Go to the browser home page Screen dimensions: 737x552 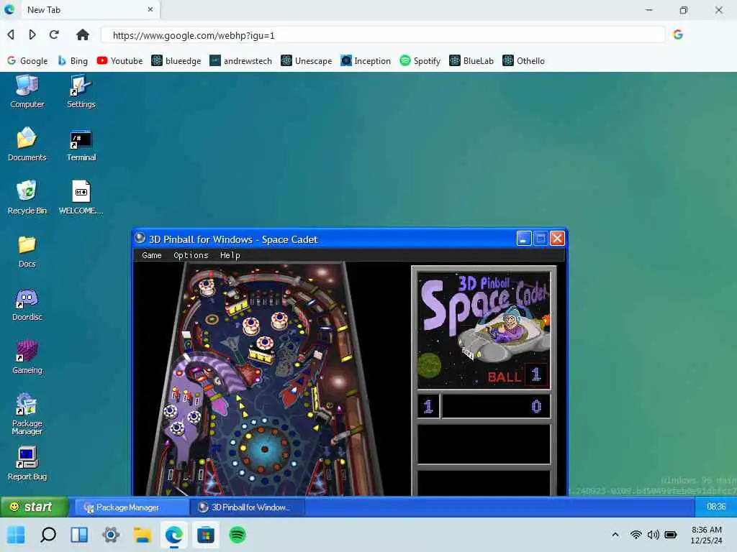pos(83,34)
